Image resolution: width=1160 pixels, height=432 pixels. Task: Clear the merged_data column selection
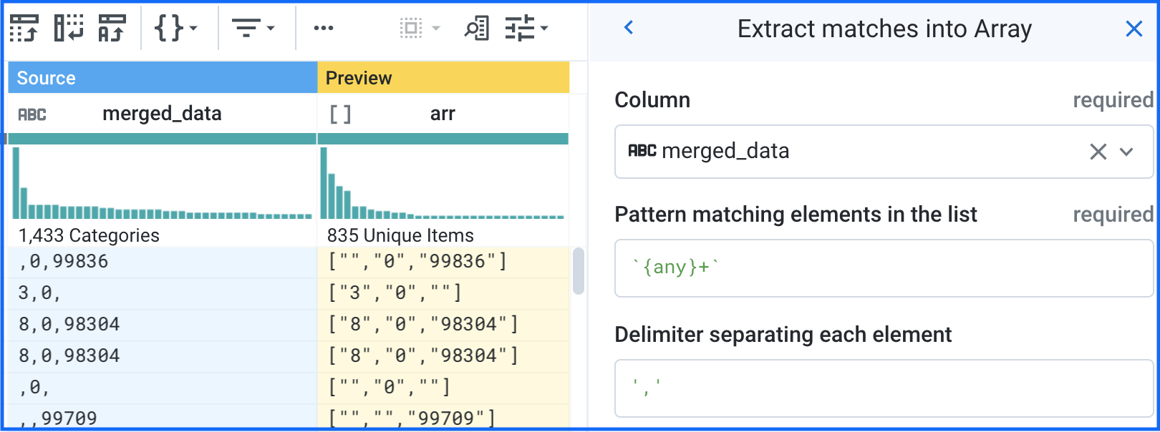1098,152
